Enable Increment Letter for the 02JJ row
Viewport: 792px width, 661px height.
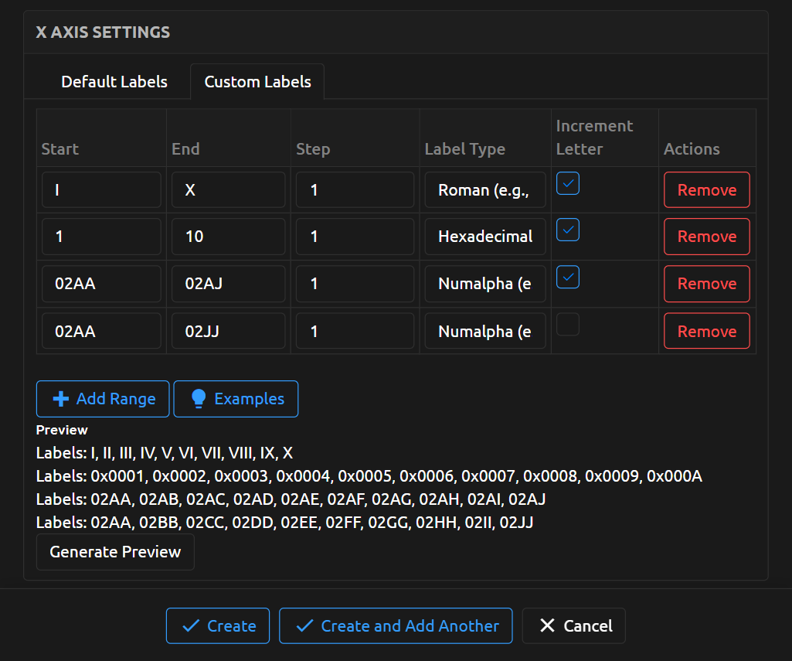point(568,325)
